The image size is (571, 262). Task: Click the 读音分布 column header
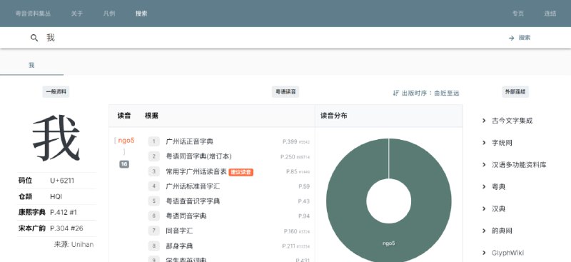click(x=333, y=116)
